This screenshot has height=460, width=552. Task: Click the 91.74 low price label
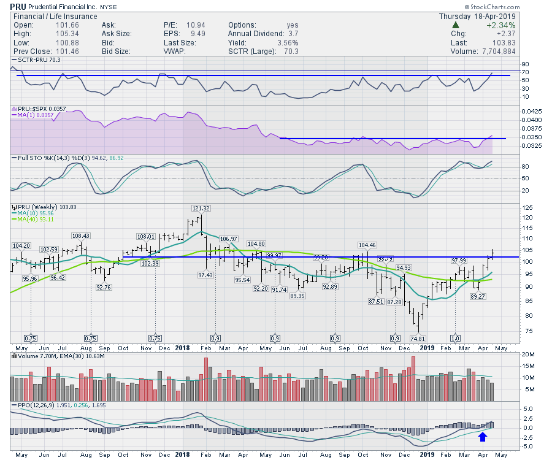coord(279,289)
